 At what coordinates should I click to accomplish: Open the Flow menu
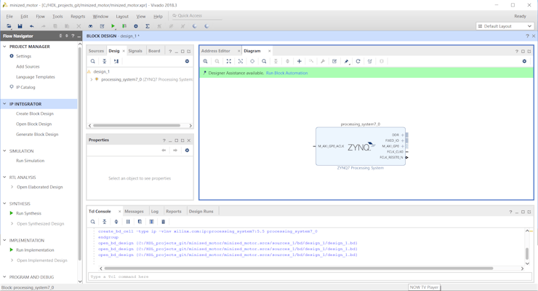(x=40, y=16)
